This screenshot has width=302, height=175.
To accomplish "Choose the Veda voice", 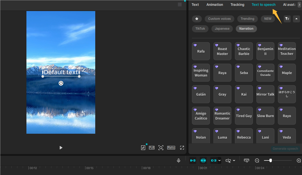I will click(x=287, y=136).
